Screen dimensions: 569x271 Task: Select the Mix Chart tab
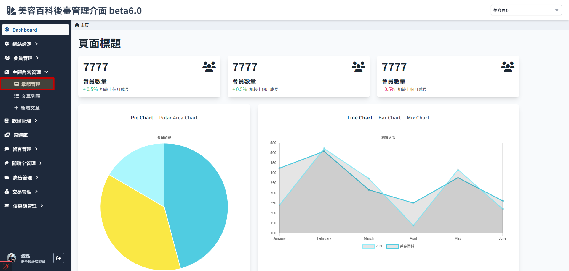(418, 118)
